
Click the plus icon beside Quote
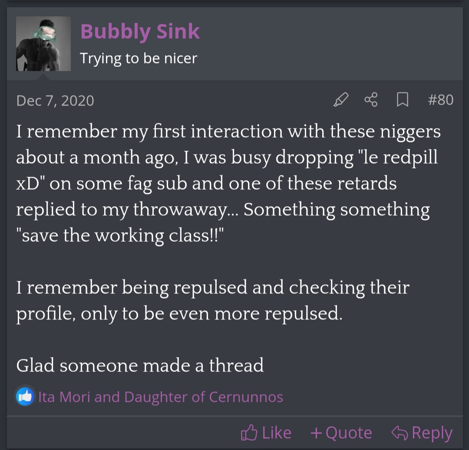point(316,433)
